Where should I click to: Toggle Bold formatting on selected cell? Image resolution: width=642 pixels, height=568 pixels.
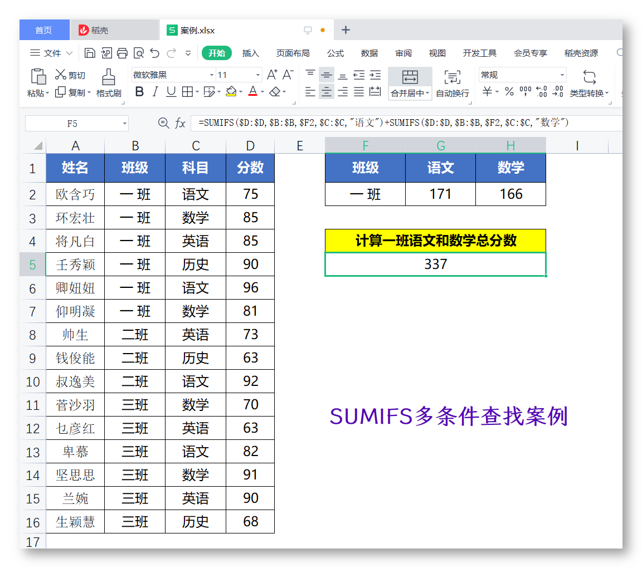pyautogui.click(x=139, y=92)
